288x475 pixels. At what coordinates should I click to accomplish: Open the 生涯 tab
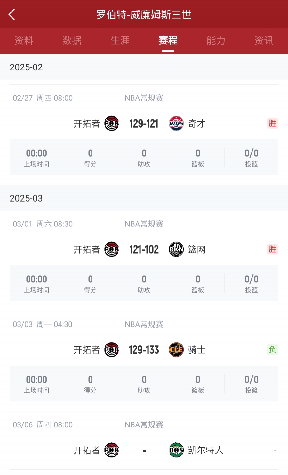click(x=120, y=41)
